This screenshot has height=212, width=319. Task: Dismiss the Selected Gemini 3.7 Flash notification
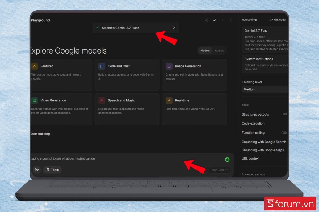[x=174, y=28]
